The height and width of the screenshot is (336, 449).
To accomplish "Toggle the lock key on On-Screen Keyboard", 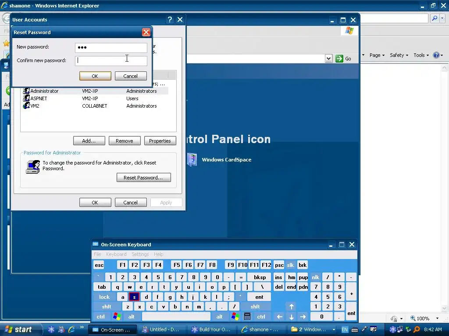I will [x=104, y=297].
